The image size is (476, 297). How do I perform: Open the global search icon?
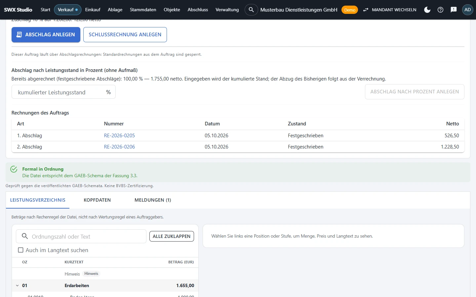point(251,10)
